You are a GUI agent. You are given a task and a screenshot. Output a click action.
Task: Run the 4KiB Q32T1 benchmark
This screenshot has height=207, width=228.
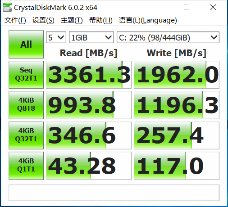[x=26, y=135]
